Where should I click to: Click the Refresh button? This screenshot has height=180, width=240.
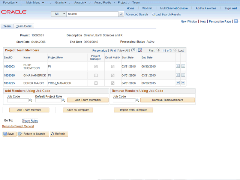point(59,134)
